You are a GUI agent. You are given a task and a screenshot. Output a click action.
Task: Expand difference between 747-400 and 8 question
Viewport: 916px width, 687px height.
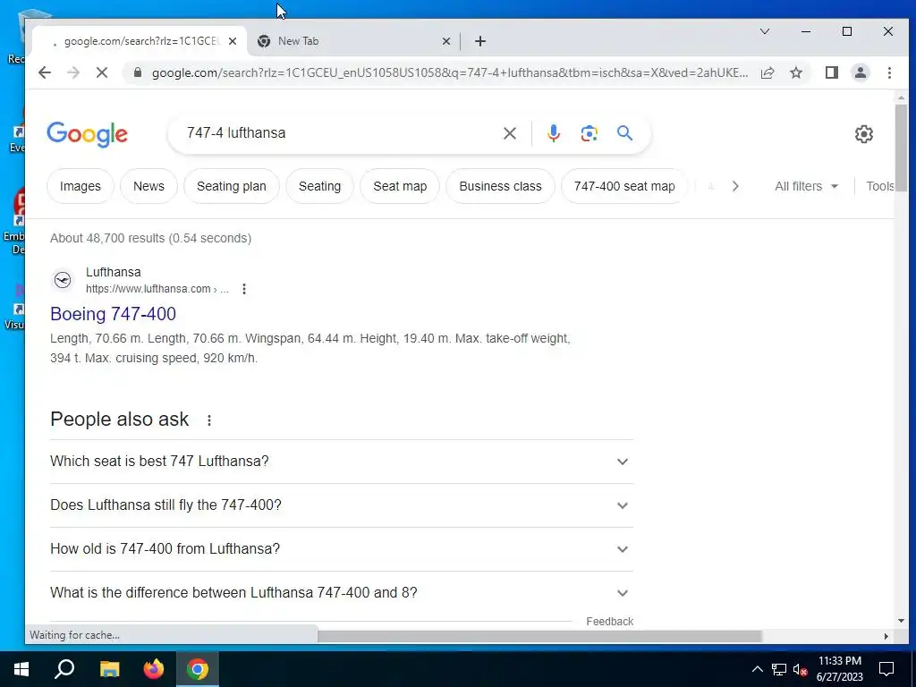click(341, 593)
